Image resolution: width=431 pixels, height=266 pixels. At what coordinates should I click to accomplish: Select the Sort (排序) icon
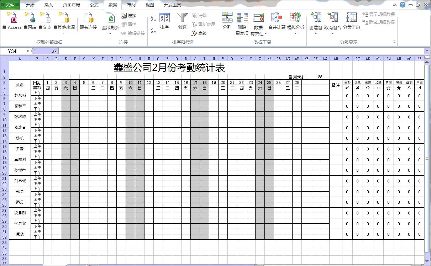coord(164,21)
